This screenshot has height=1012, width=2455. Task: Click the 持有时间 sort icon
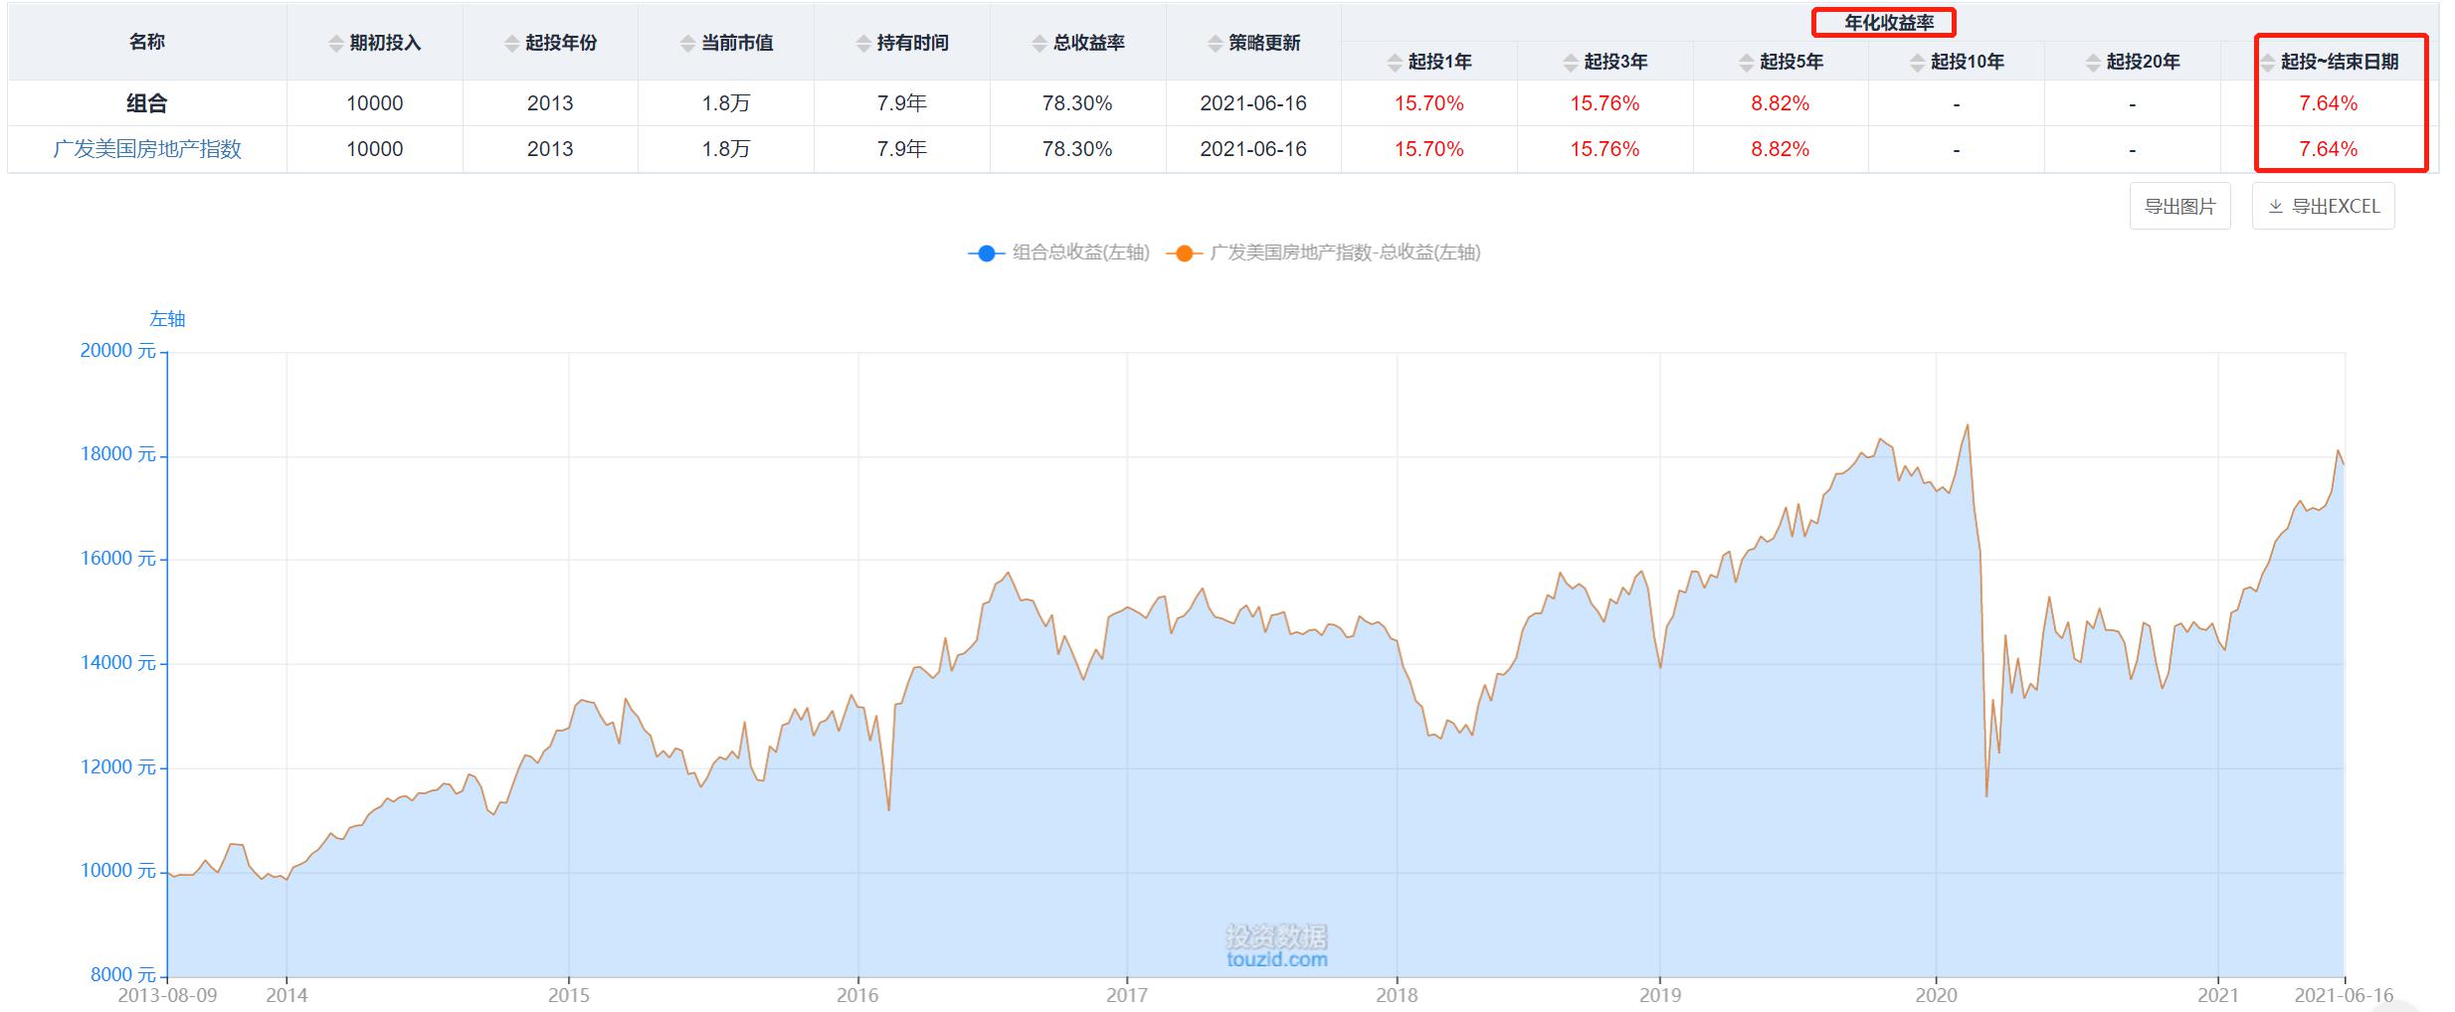[863, 44]
